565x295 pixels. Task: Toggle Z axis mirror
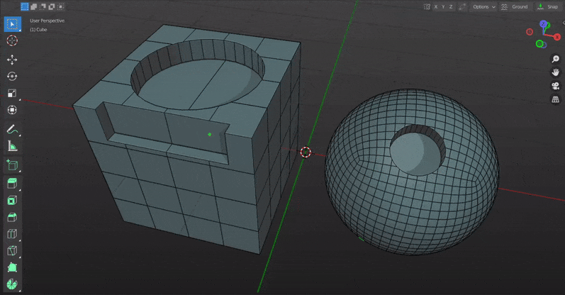451,7
